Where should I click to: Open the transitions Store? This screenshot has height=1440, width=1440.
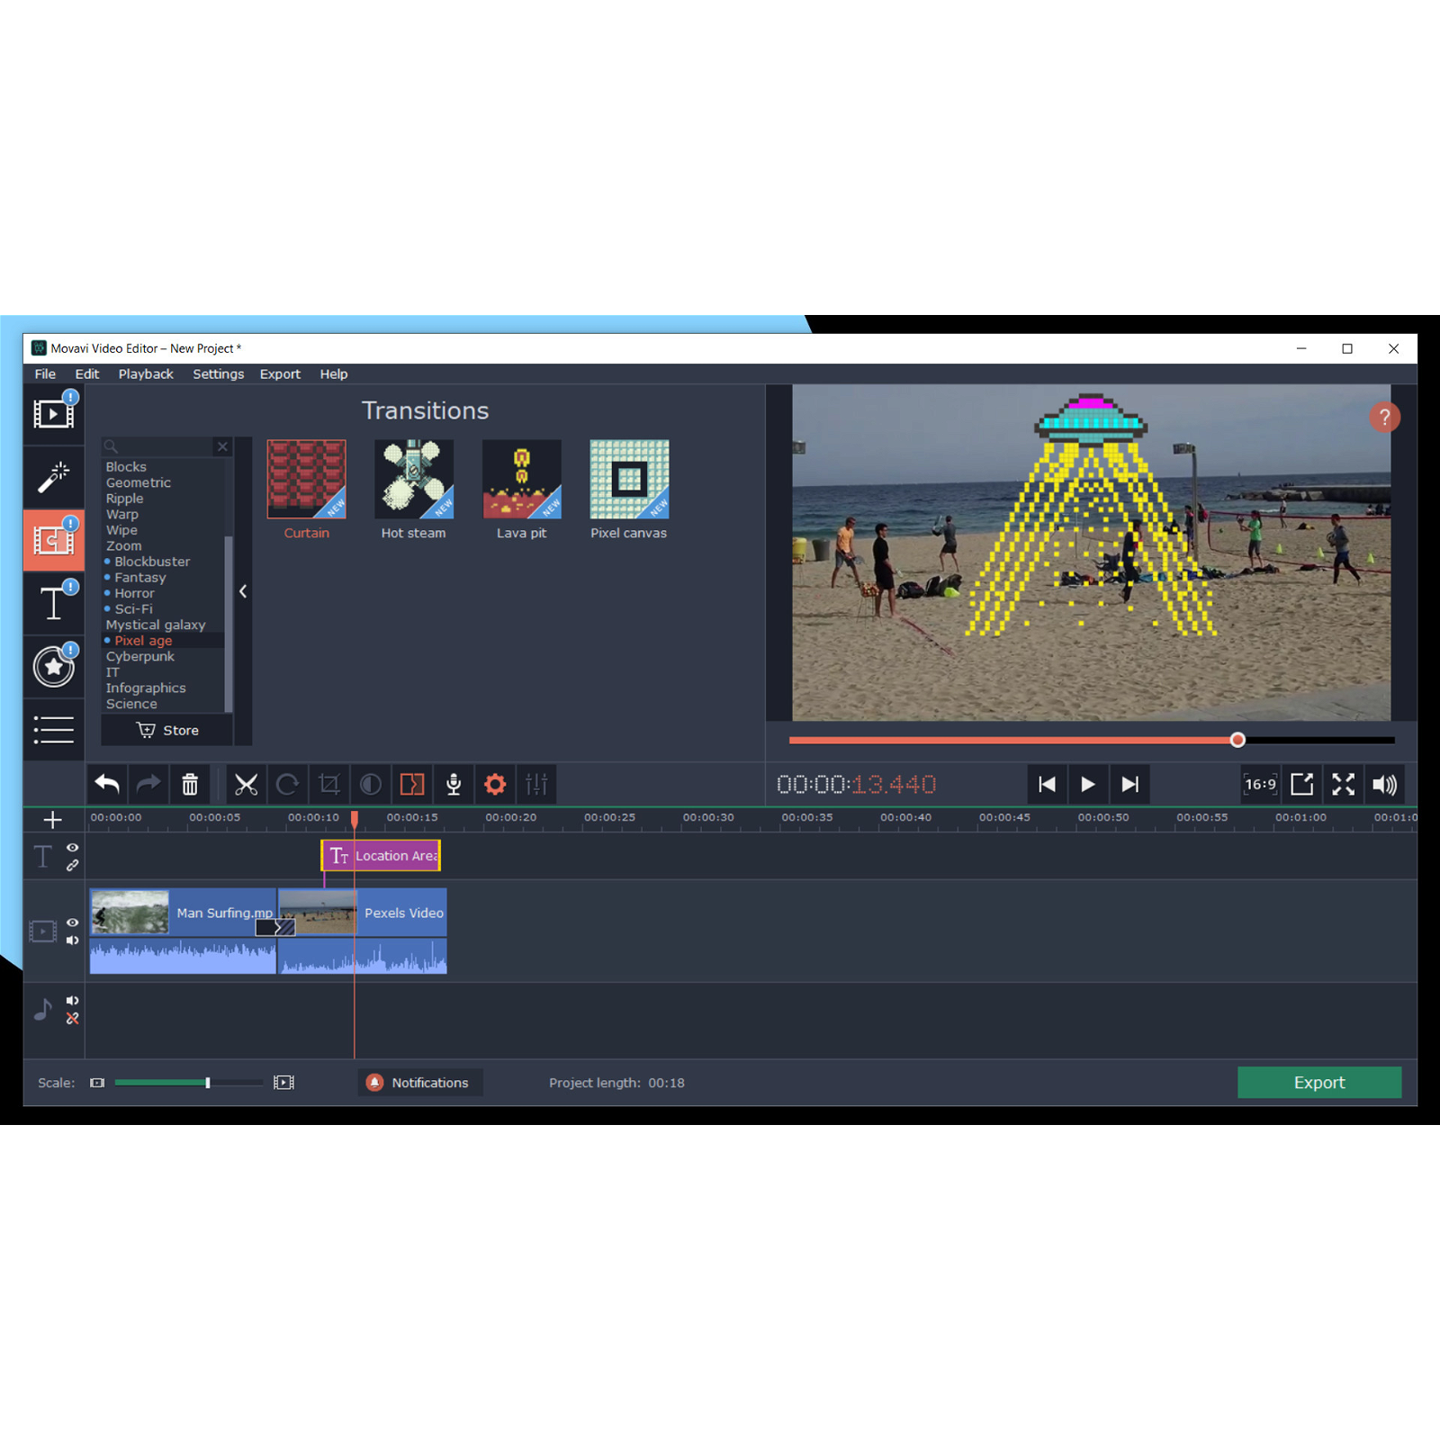click(168, 730)
